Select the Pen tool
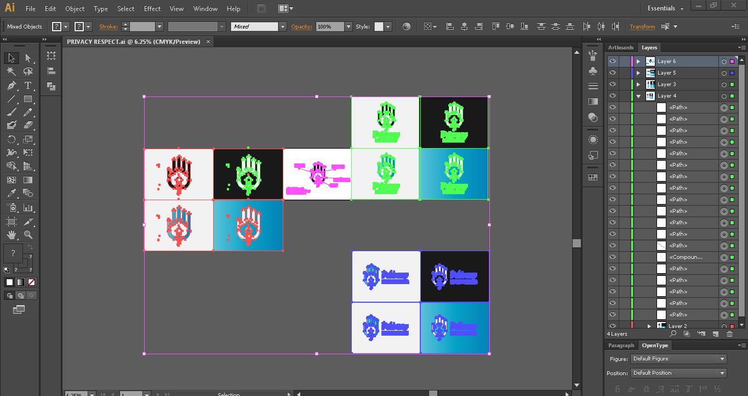748x396 pixels. pos(12,86)
